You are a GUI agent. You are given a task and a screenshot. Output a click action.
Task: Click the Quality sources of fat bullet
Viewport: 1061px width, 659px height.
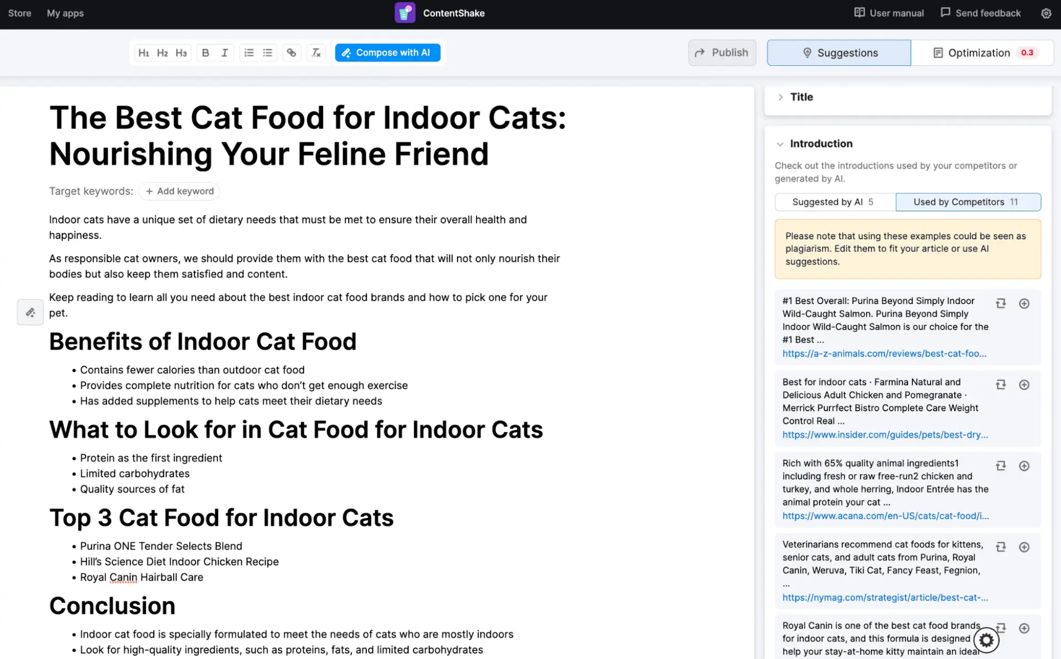click(132, 489)
